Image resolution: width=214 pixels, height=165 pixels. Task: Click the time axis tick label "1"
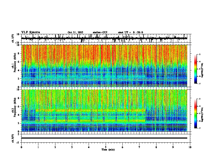[38, 147]
